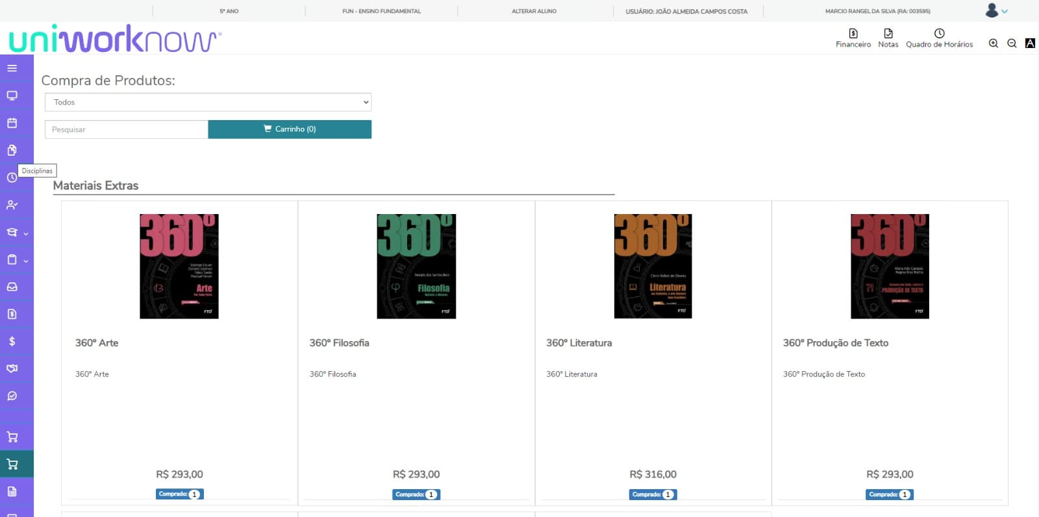Click the 5º ANO header item
The image size is (1039, 517).
(229, 11)
